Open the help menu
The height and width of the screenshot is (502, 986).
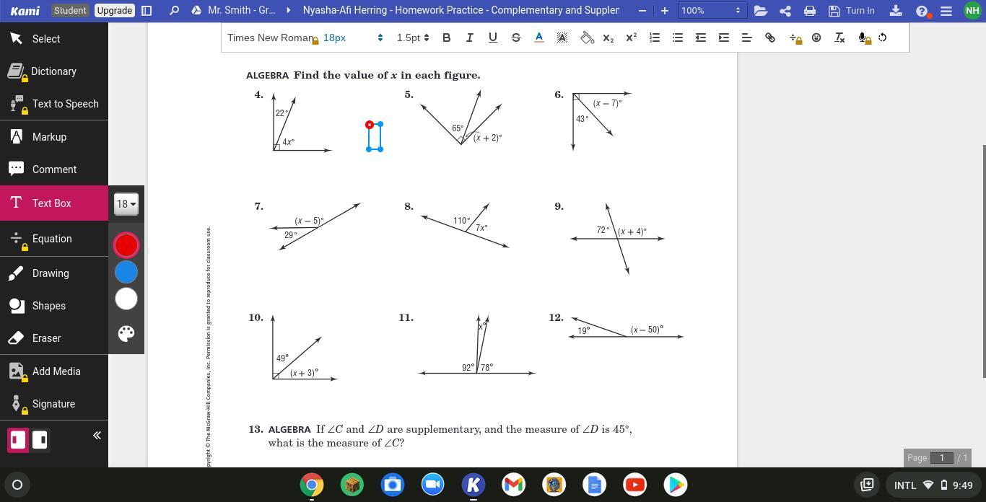[x=922, y=11]
